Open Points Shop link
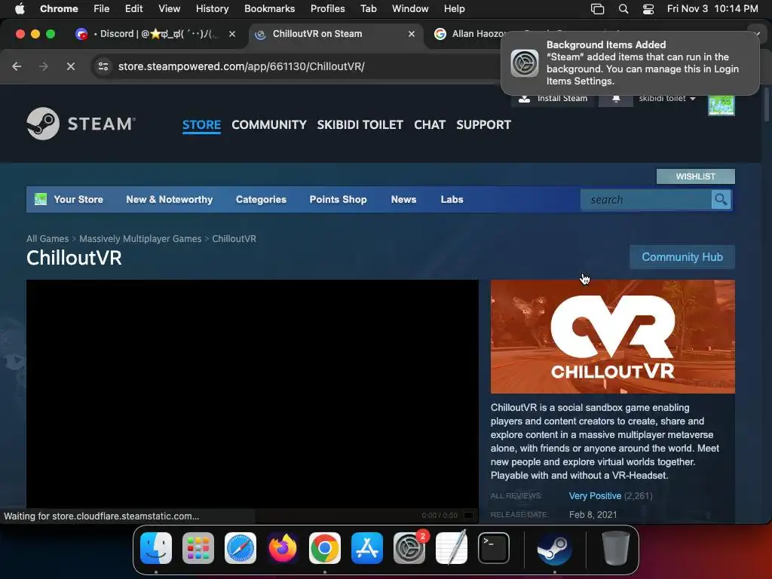Screen dimensions: 772x579 (338, 199)
